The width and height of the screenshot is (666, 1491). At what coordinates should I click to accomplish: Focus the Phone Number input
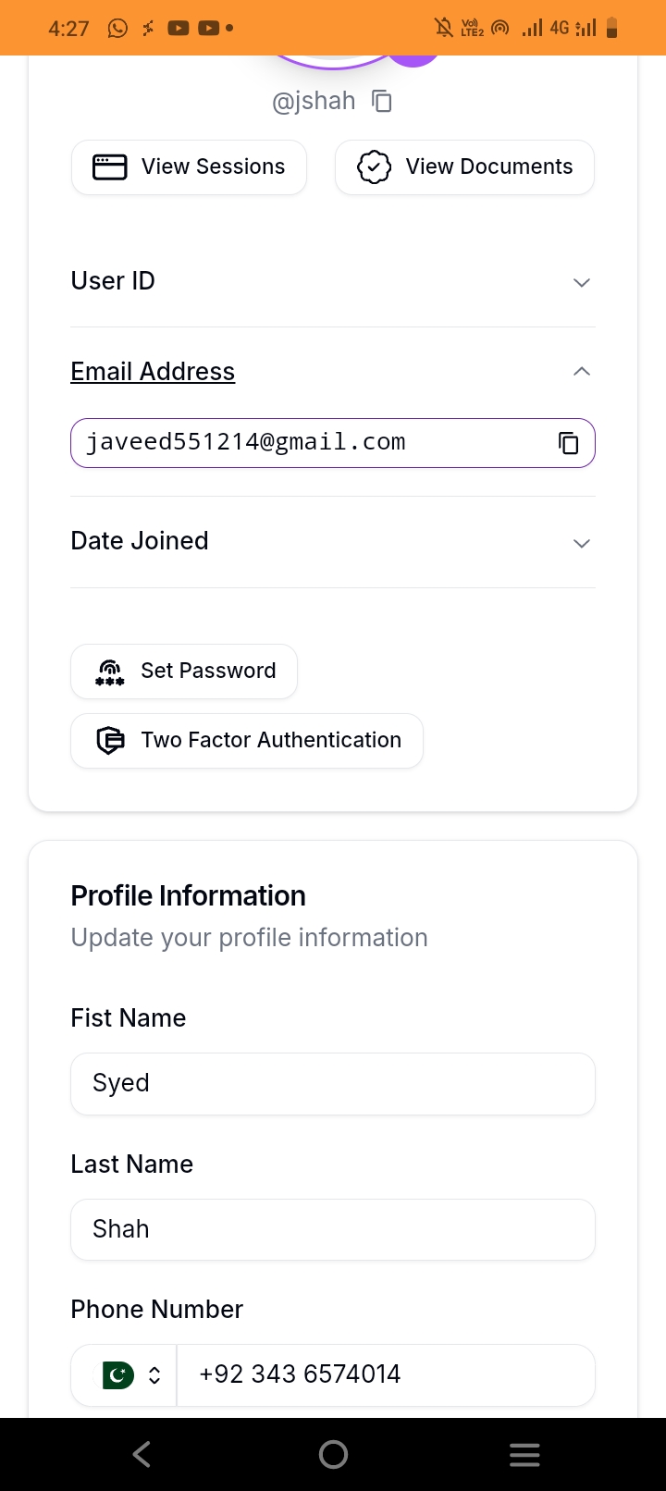click(x=384, y=1375)
